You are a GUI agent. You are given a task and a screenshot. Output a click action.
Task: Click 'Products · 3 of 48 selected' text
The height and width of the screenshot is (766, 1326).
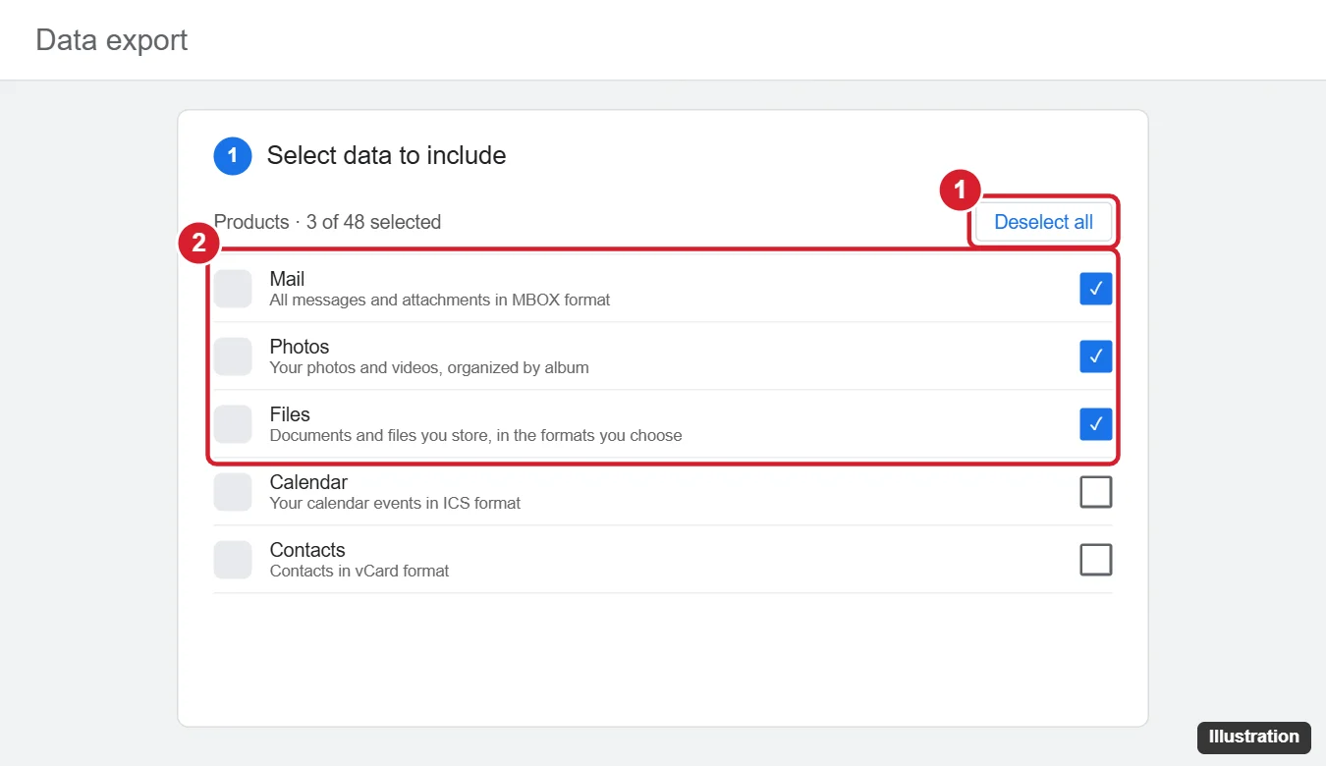tap(327, 222)
